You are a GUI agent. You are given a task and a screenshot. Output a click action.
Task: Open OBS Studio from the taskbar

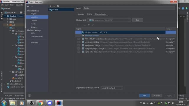(x=31, y=103)
